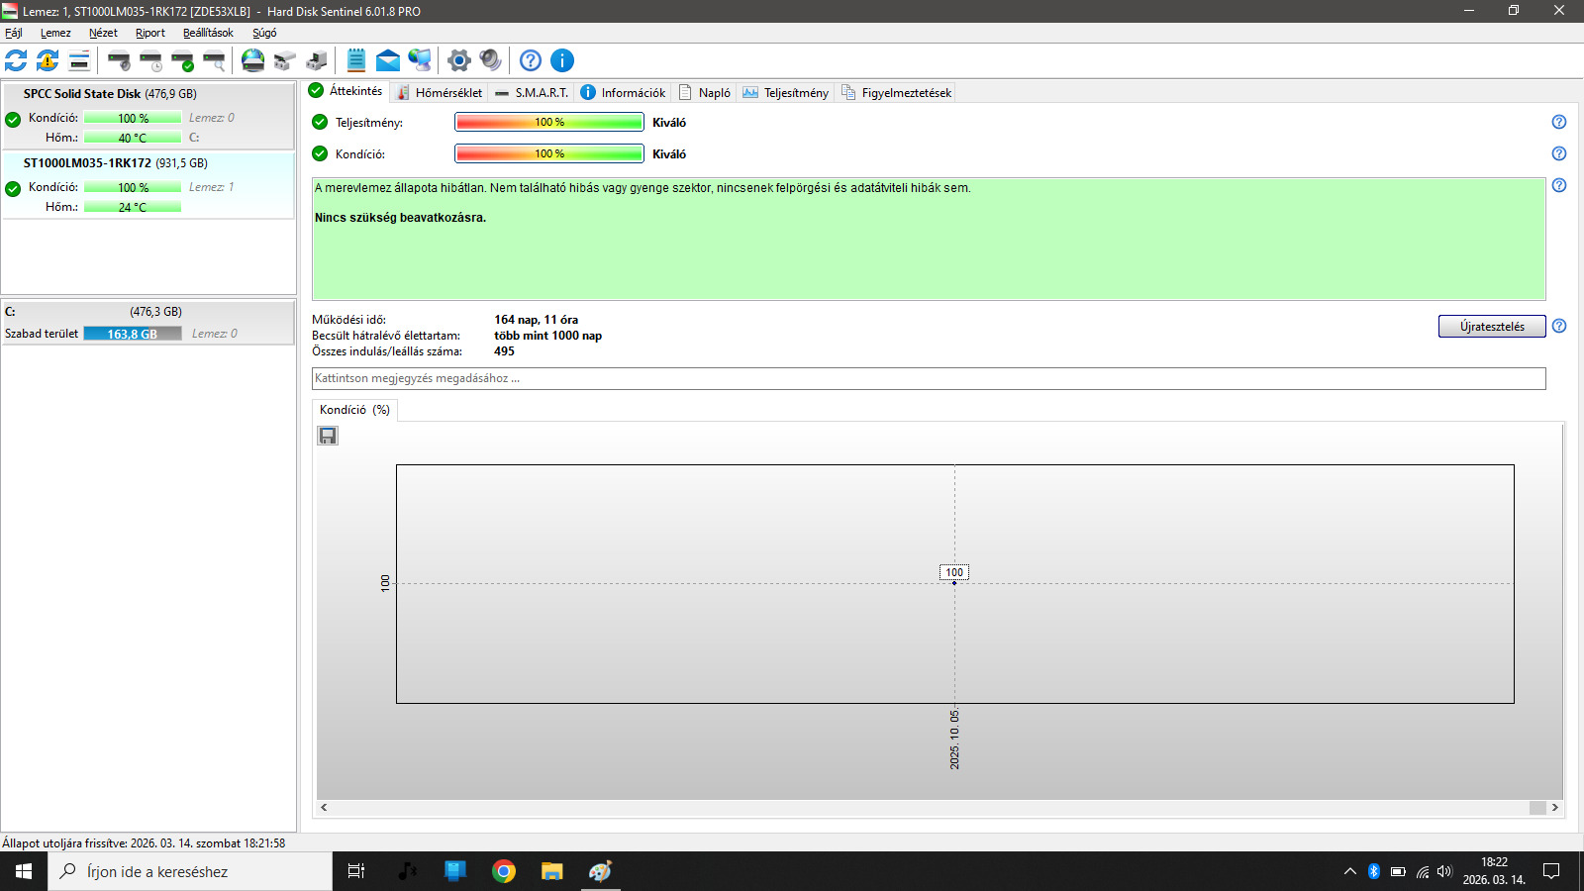Open the Windows Start menu
The height and width of the screenshot is (891, 1584).
24,871
